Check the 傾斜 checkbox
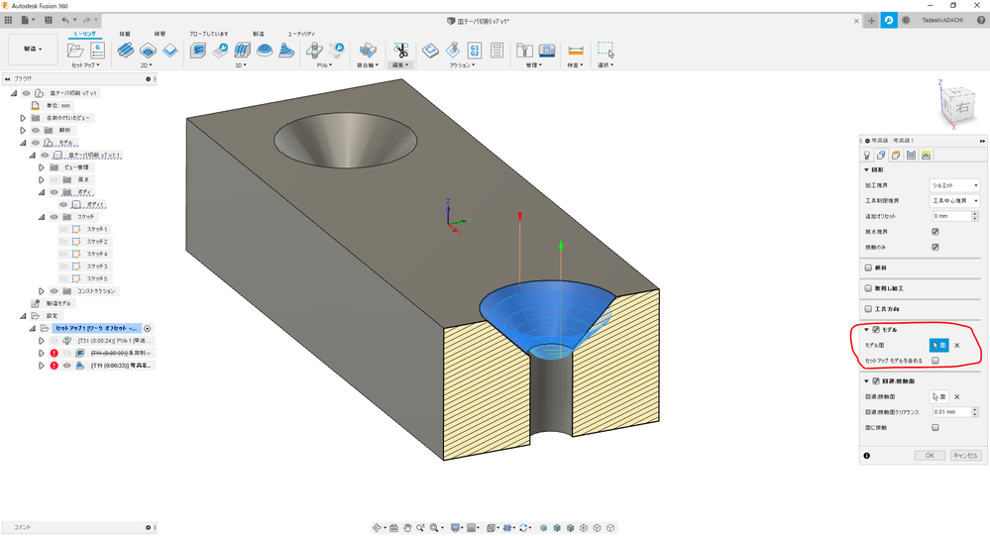 (868, 268)
